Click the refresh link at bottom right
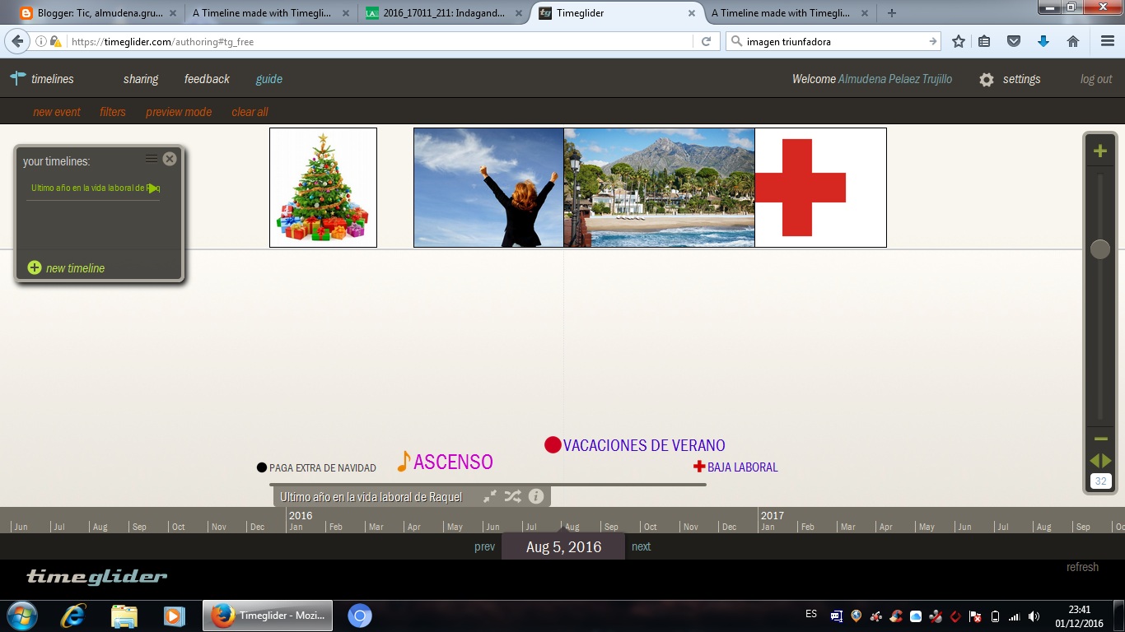The image size is (1125, 632). [x=1082, y=567]
